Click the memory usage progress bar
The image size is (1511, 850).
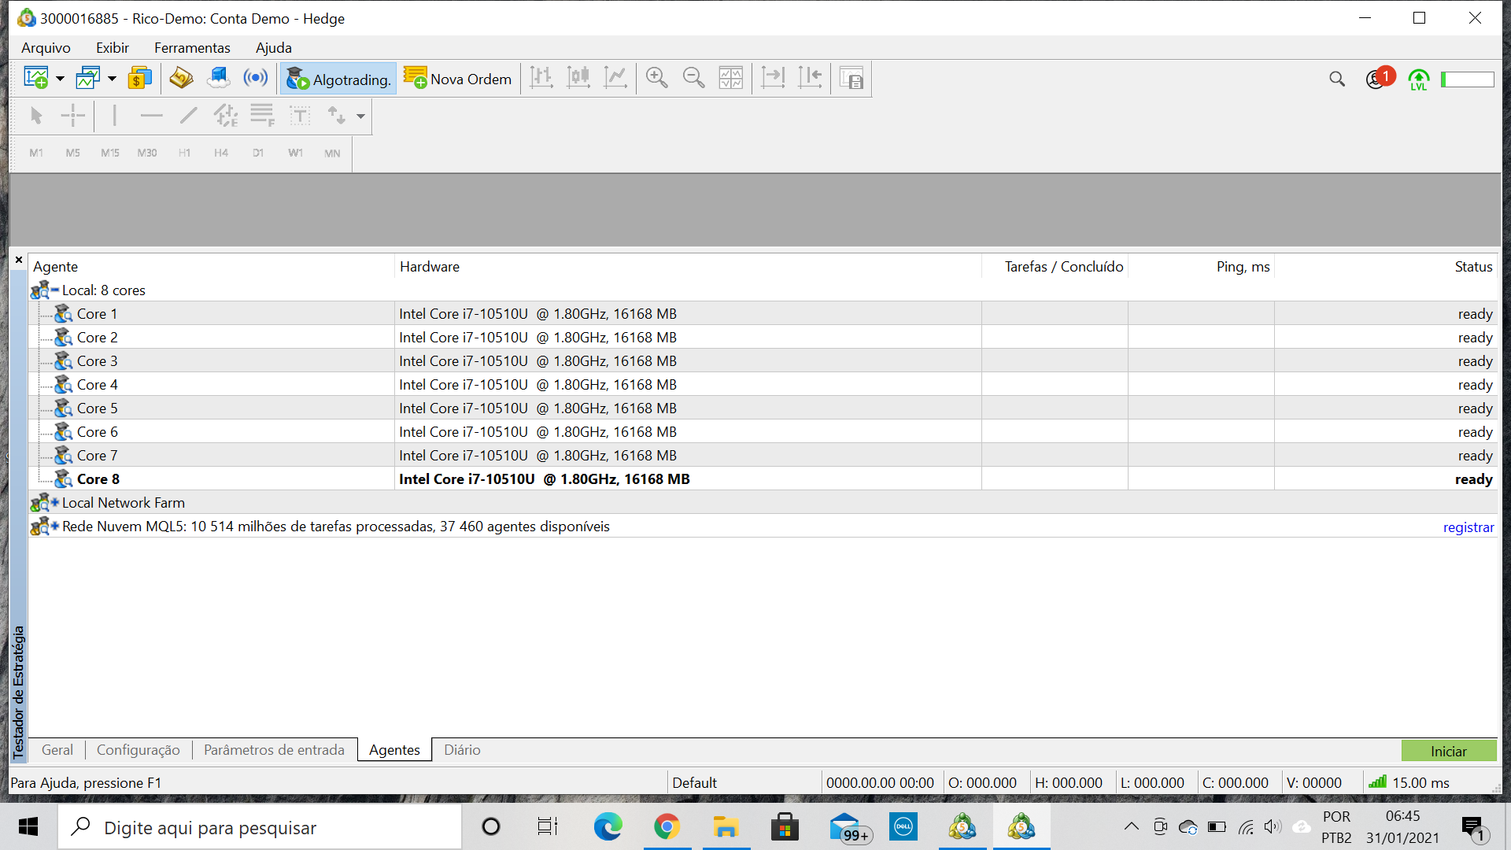1467,79
